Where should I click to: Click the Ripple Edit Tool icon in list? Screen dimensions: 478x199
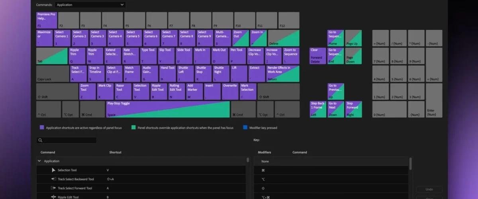54,197
